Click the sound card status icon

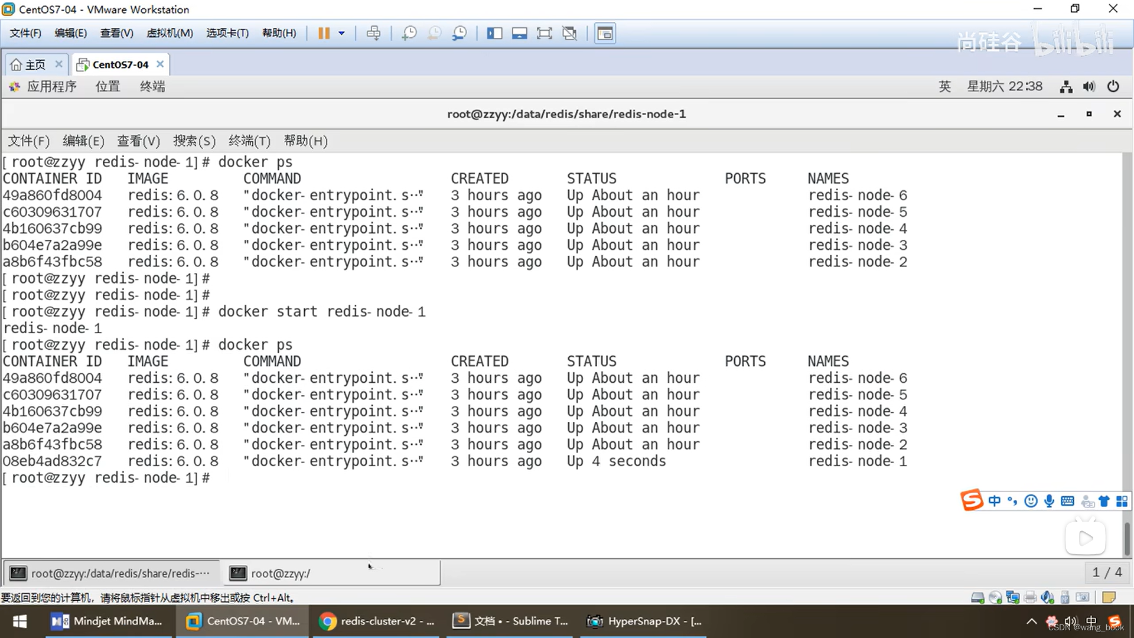point(1048,598)
